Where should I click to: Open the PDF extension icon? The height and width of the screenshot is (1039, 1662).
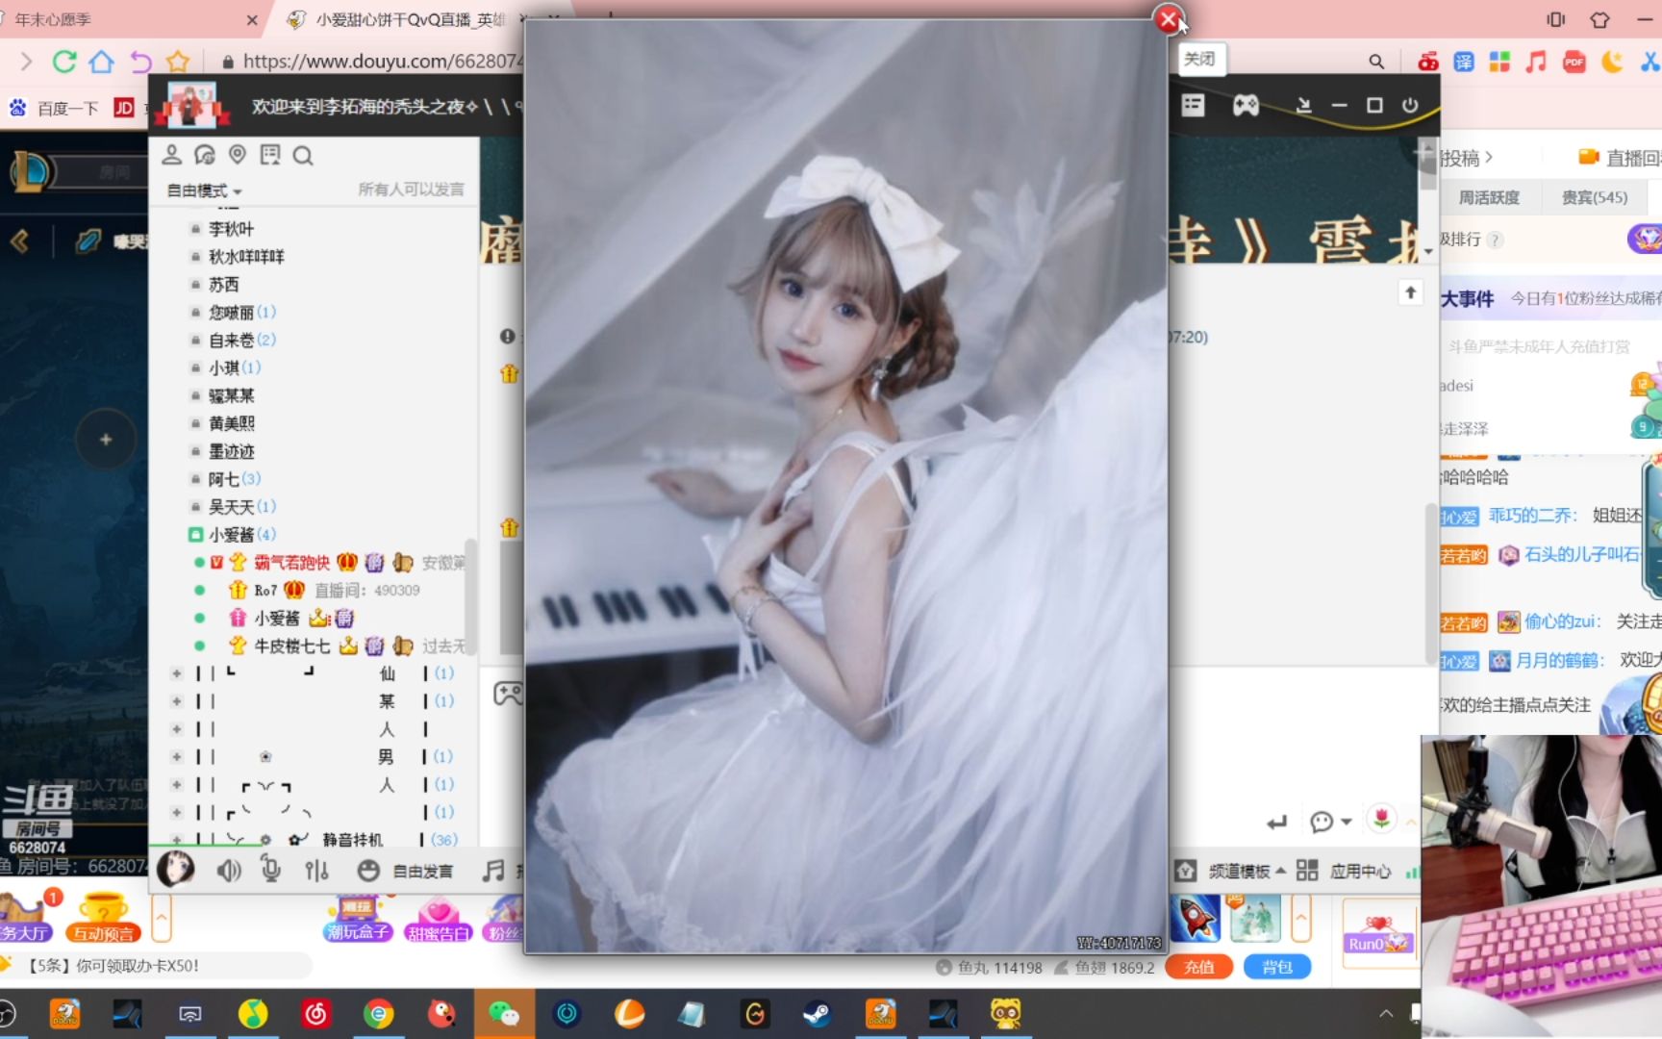coord(1574,62)
